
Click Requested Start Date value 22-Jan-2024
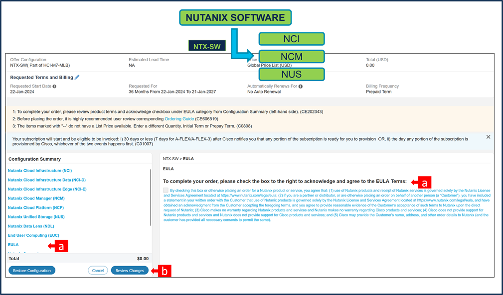point(22,92)
